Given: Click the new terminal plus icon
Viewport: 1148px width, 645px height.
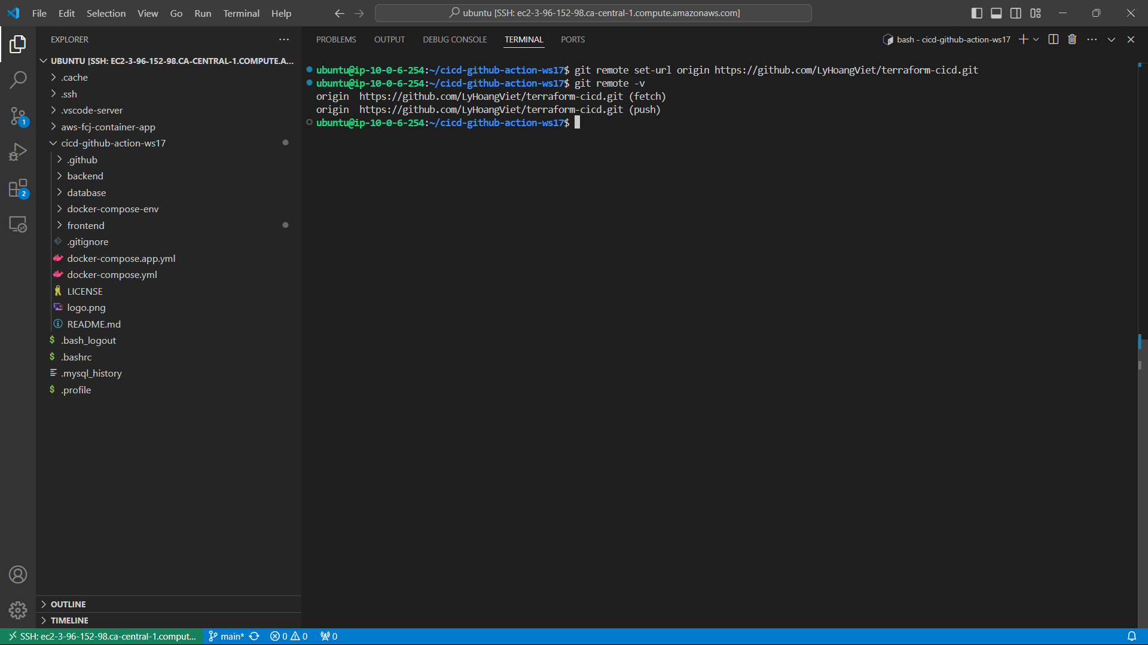Looking at the screenshot, I should pyautogui.click(x=1023, y=39).
